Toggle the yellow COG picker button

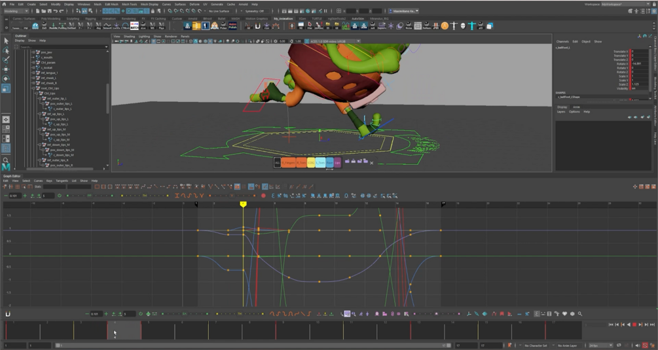[x=311, y=163]
